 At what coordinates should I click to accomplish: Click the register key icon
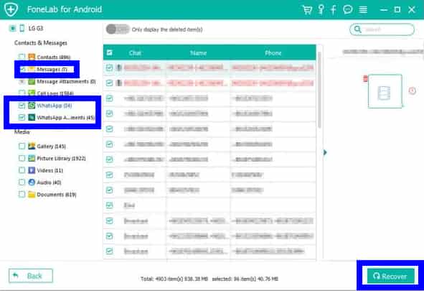pyautogui.click(x=321, y=10)
